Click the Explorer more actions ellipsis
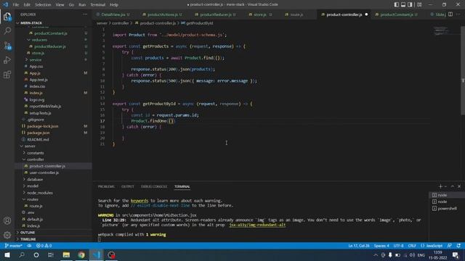This screenshot has width=465, height=261. (x=85, y=14)
